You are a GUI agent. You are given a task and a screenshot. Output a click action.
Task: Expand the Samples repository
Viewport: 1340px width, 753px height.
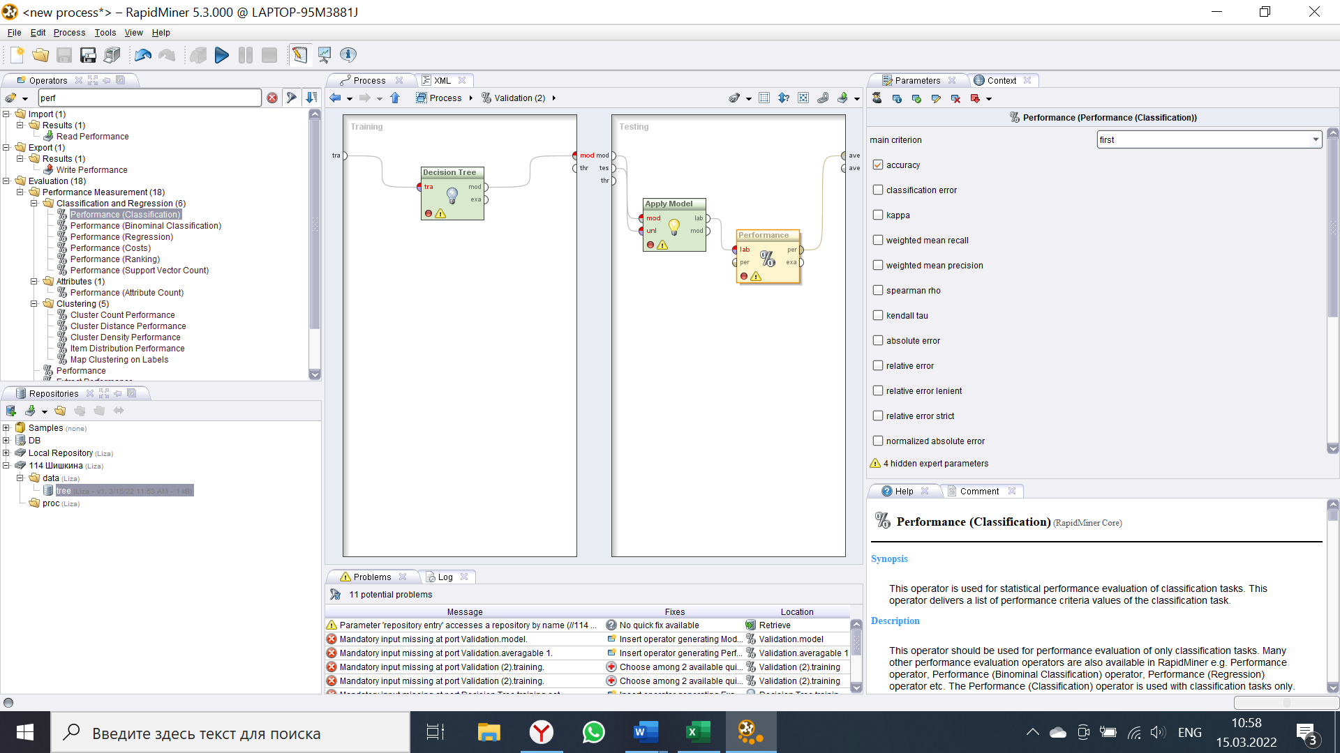pyautogui.click(x=6, y=427)
